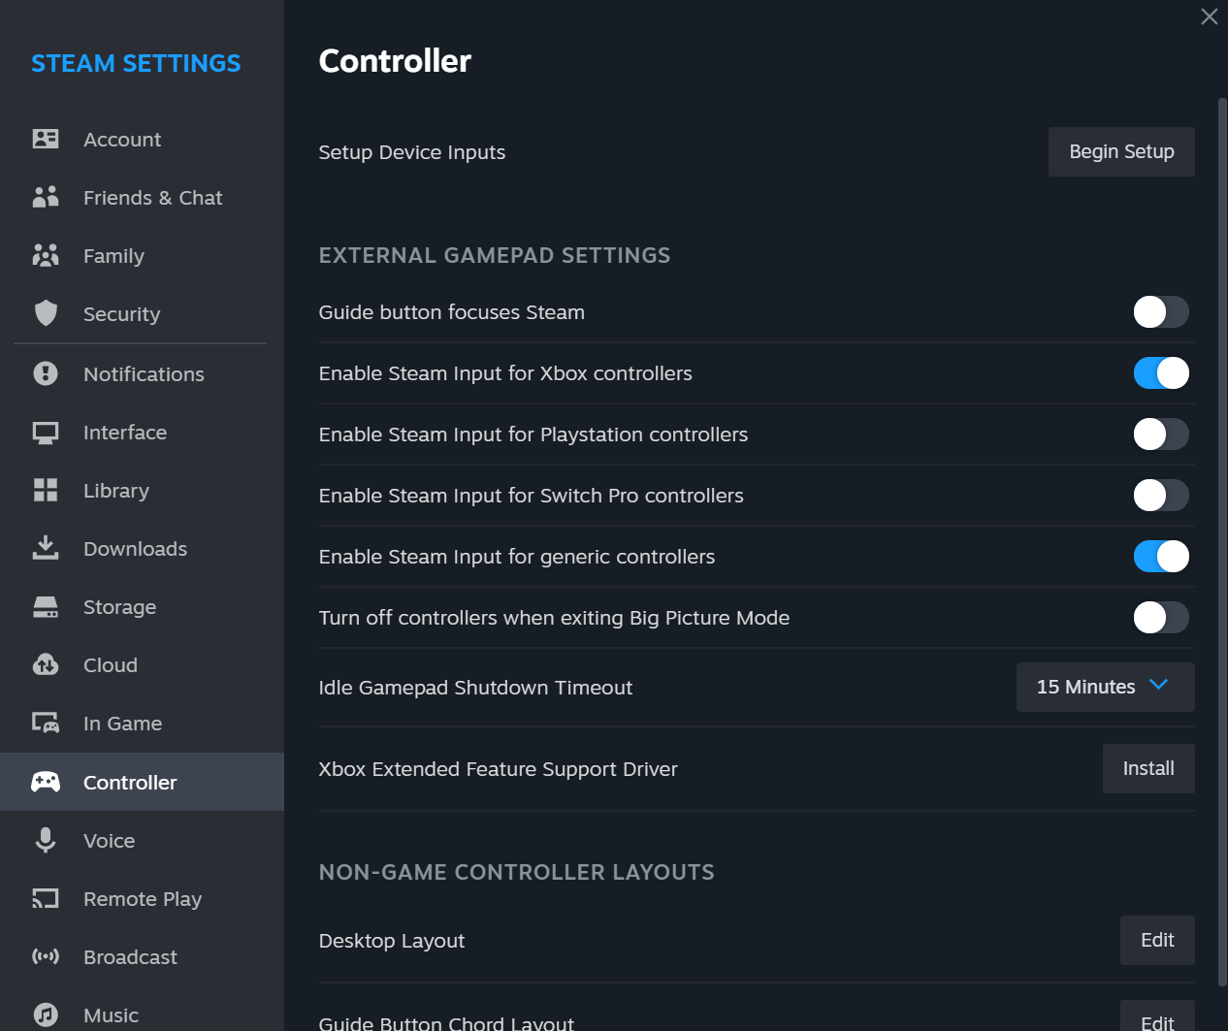Viewport: 1228px width, 1031px height.
Task: Enable Steam Input for Switch Pro controllers
Action: [1161, 496]
